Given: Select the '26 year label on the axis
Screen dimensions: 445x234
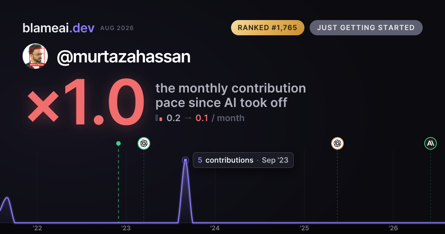Looking at the screenshot, I should coord(393,228).
